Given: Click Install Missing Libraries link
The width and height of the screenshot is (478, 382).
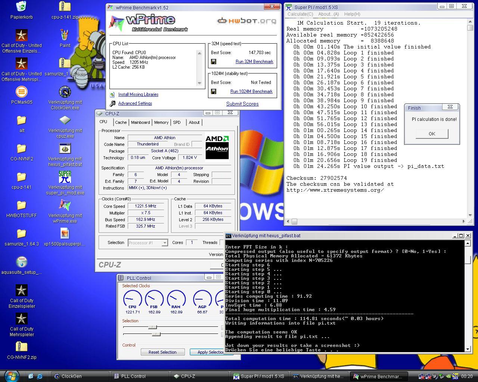Looking at the screenshot, I should coord(138,94).
